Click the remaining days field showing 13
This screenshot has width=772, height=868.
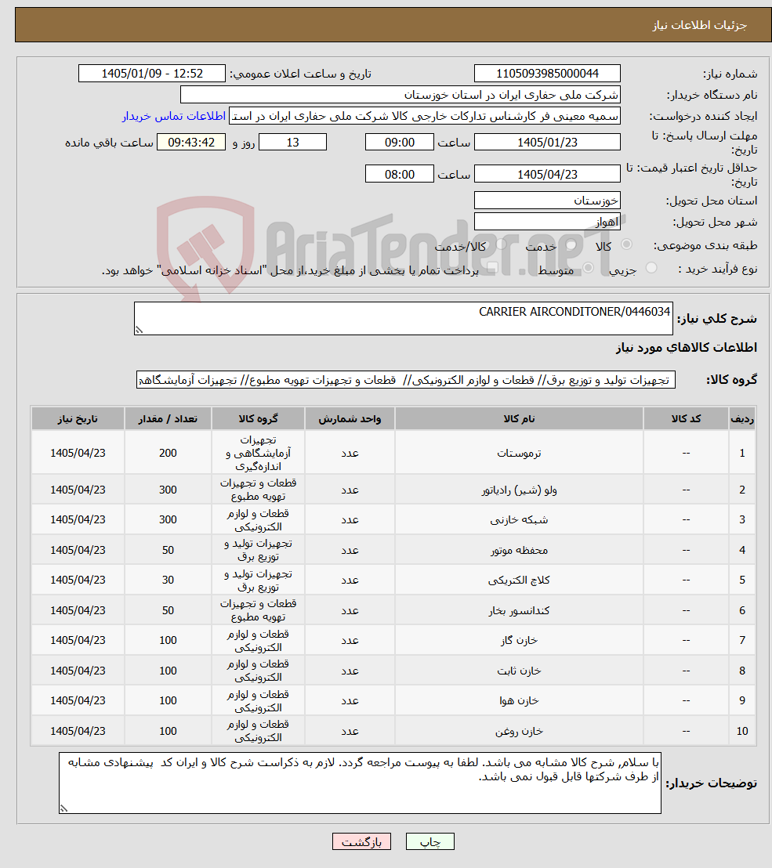(292, 143)
